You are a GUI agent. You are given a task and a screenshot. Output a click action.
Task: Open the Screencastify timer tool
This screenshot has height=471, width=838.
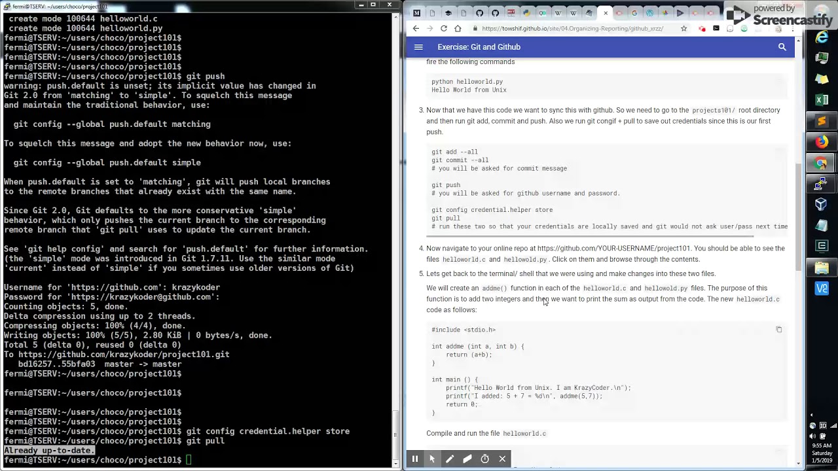pos(485,459)
